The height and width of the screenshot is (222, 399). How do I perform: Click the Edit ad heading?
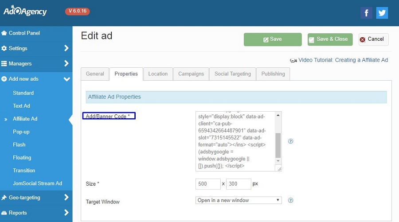pos(97,36)
